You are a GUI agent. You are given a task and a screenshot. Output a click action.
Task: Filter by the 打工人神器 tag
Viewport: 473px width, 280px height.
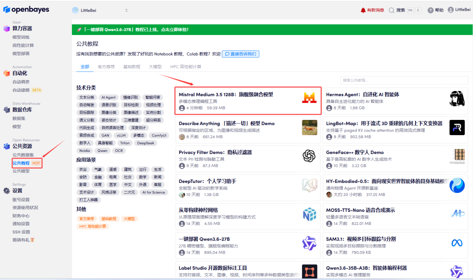tap(88, 200)
